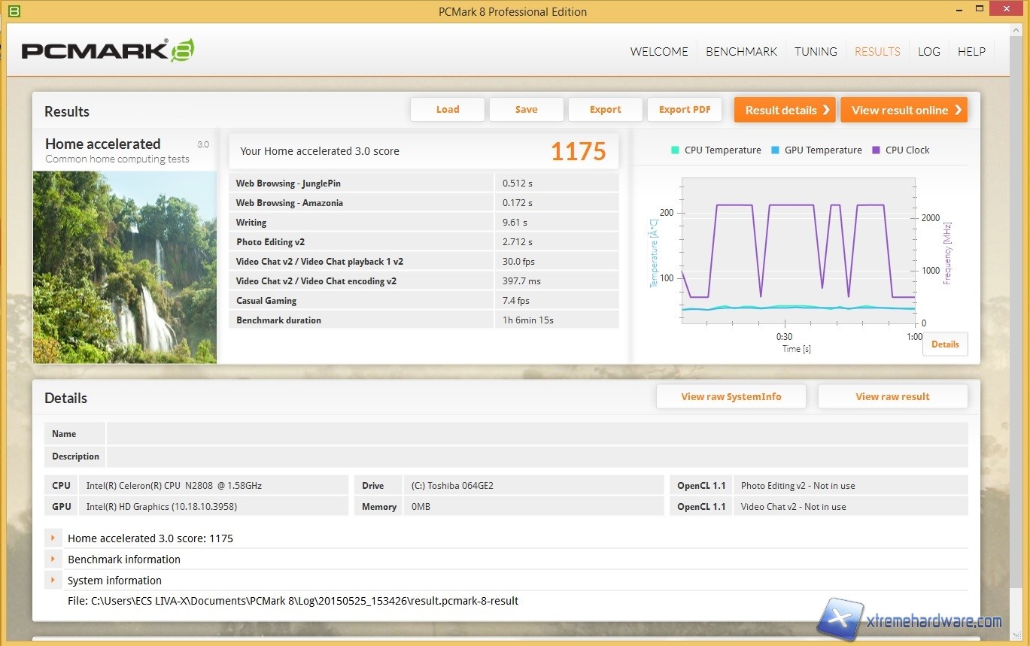Viewport: 1030px width, 646px height.
Task: Click the Load button
Action: pos(447,109)
